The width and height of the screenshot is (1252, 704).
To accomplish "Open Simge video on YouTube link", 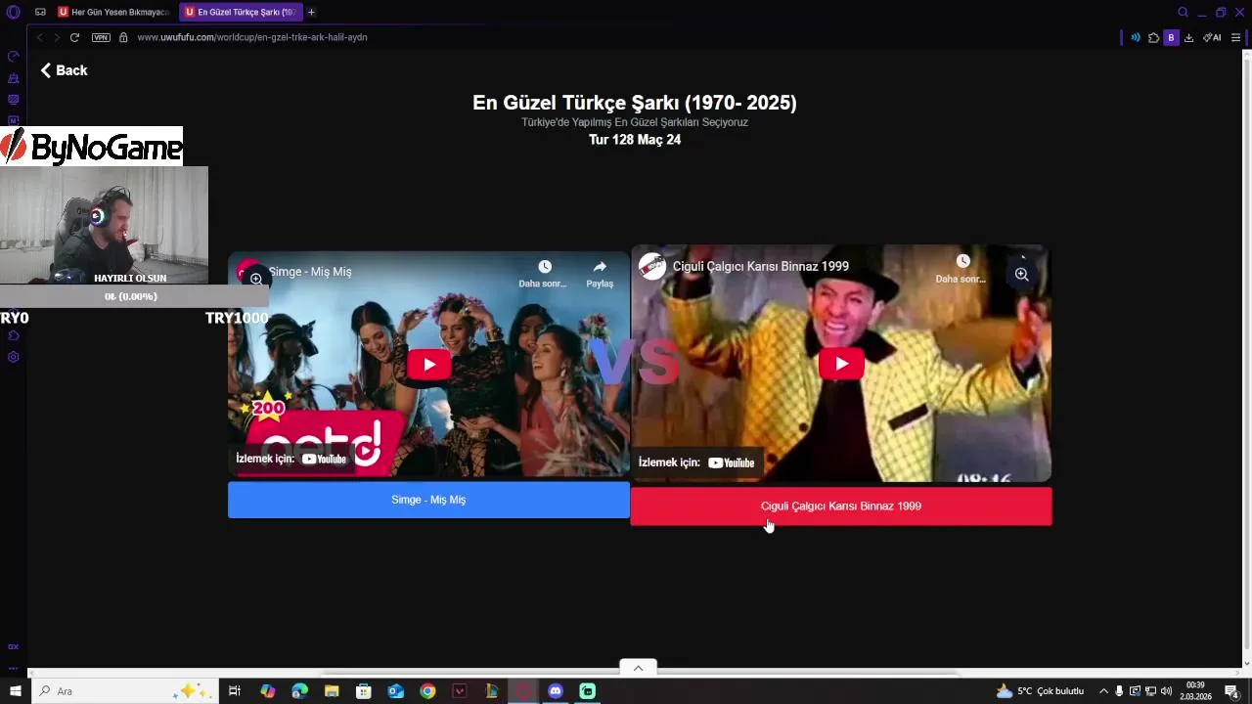I will 291,459.
